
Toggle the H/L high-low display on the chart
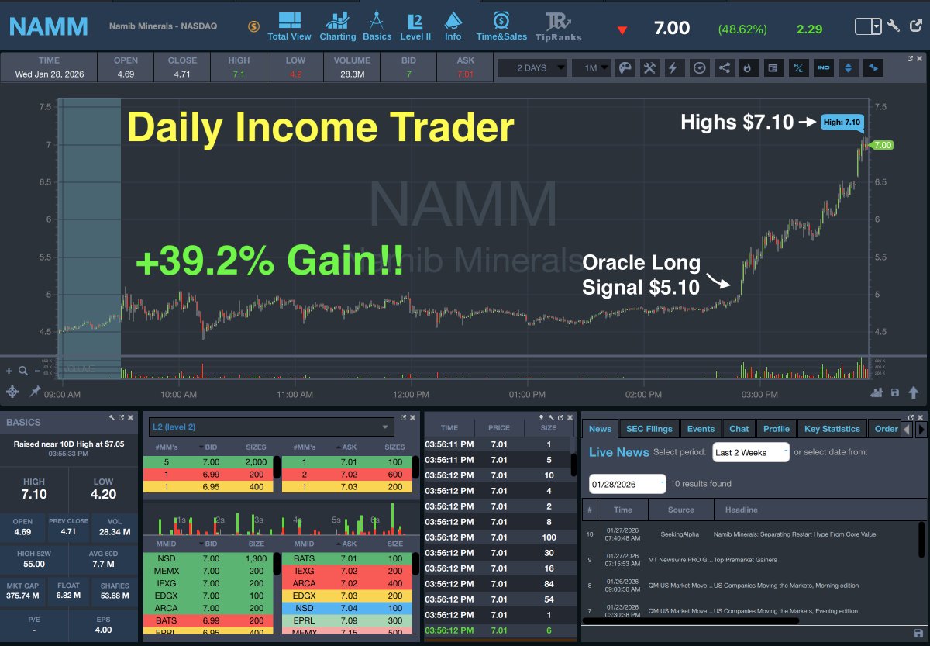pos(798,67)
